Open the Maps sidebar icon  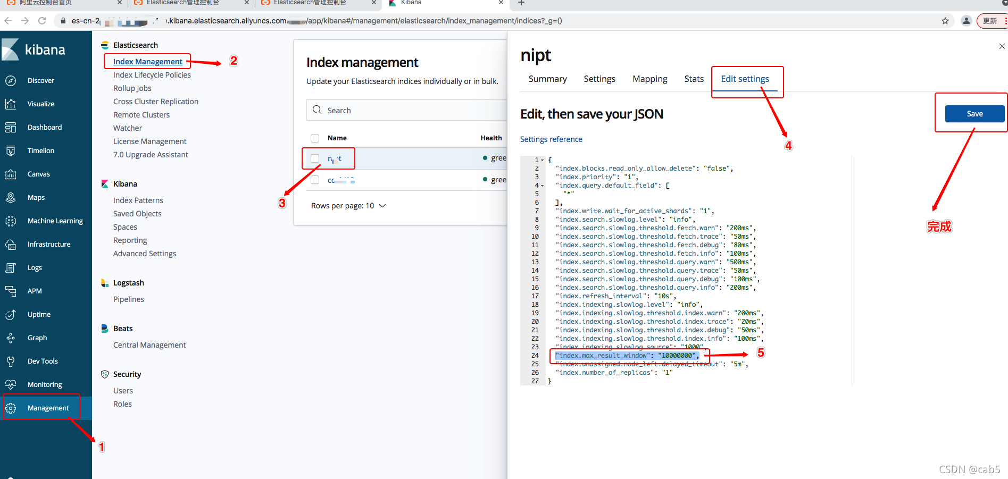click(11, 198)
